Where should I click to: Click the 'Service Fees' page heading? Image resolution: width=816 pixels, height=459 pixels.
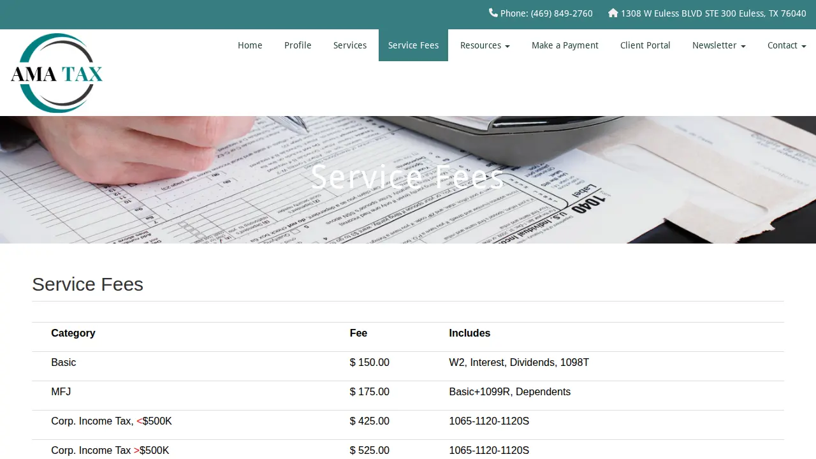(87, 284)
